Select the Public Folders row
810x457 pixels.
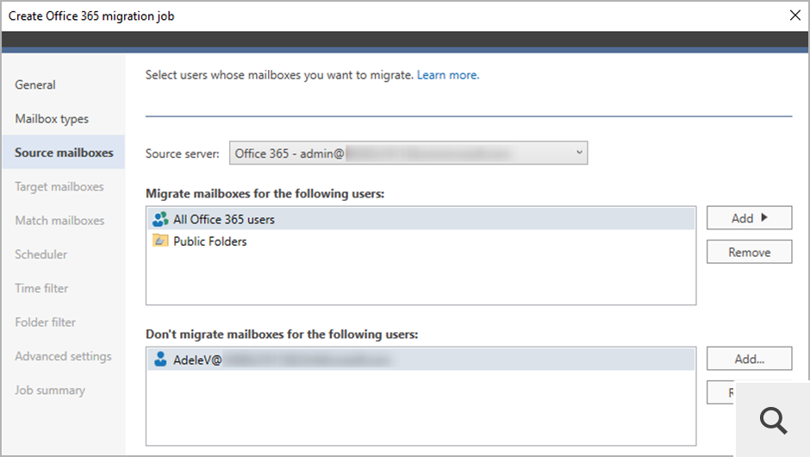[421, 241]
